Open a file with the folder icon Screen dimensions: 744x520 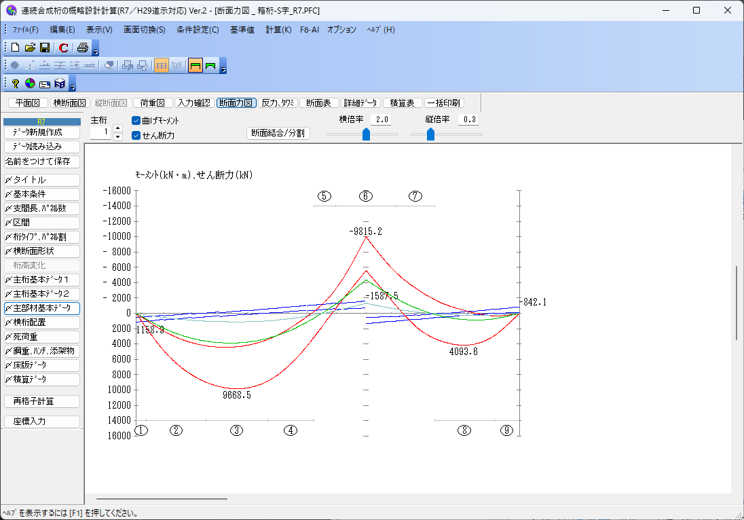point(30,48)
